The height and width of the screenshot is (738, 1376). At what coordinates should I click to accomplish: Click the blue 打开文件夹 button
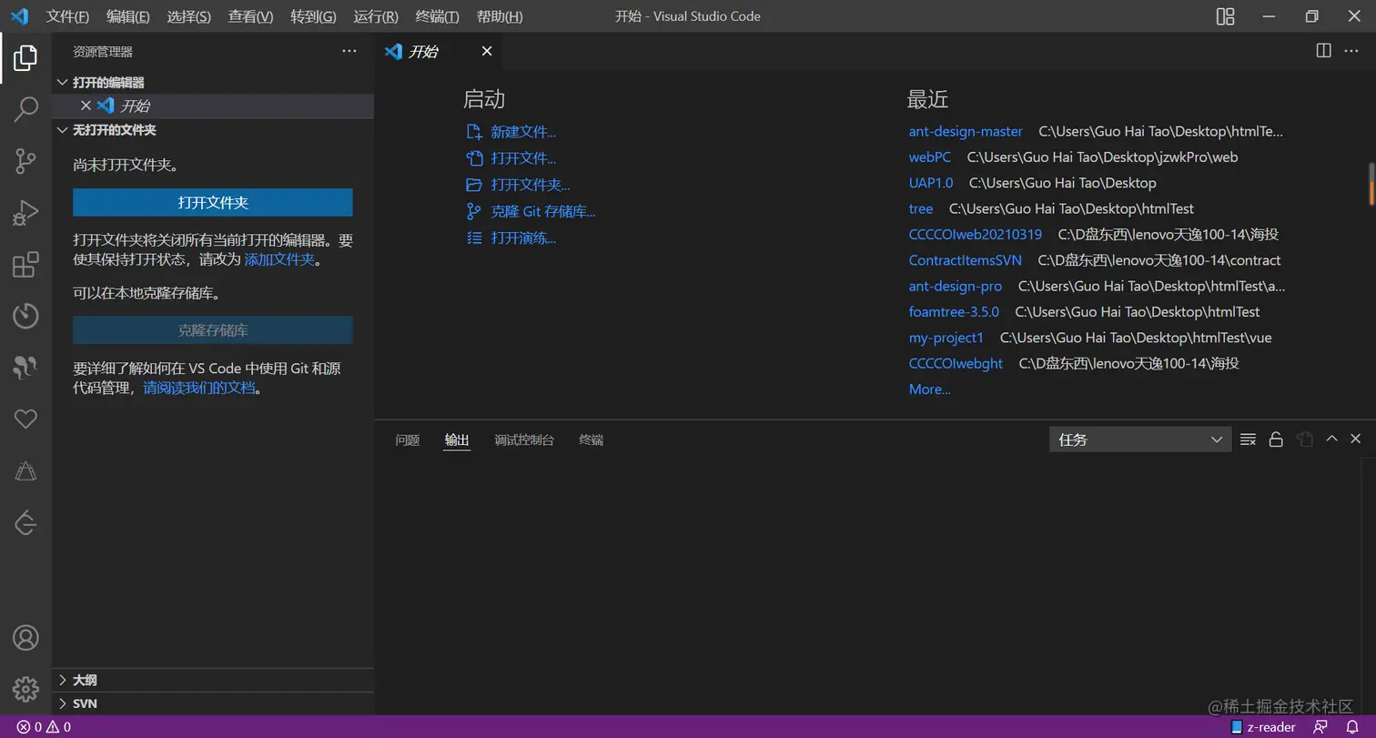213,202
